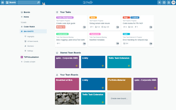Open team Members in the sidebar
This screenshot has width=176, height=110.
click(31, 46)
